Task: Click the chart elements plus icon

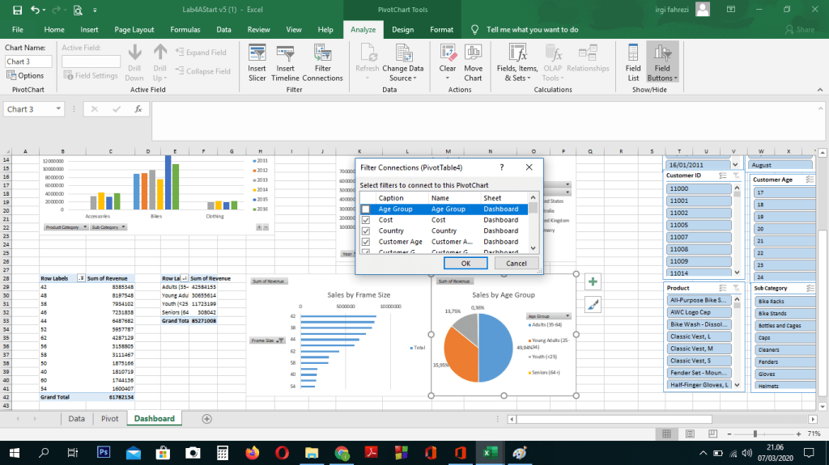Action: click(x=593, y=281)
